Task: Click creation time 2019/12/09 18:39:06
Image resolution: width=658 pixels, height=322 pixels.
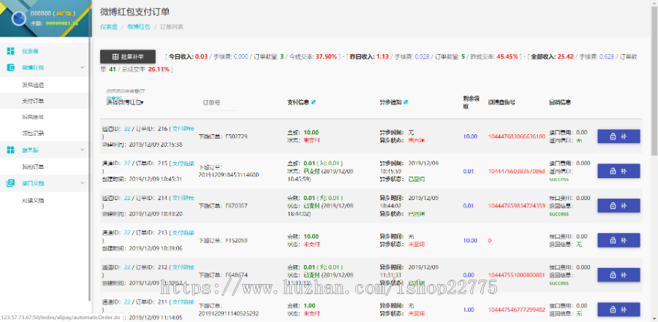Action: [x=155, y=248]
